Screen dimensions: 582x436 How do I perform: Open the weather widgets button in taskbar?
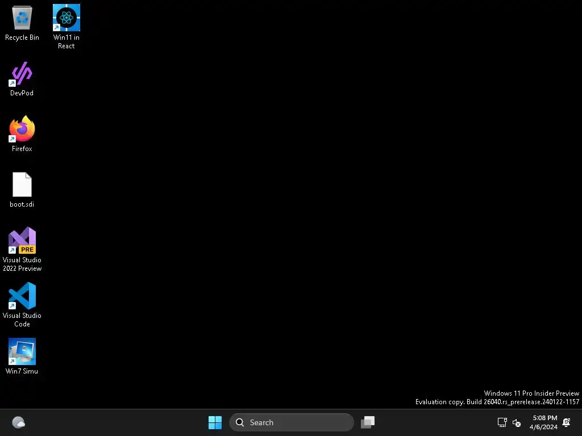[19, 422]
